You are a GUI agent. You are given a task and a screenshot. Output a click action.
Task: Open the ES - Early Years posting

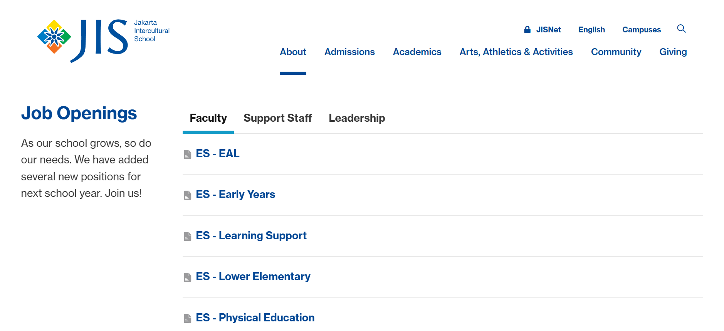tap(247, 194)
